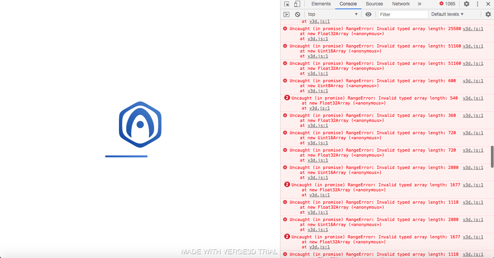The width and height of the screenshot is (494, 258).
Task: Select the error text with length 600
Action: pos(373,81)
